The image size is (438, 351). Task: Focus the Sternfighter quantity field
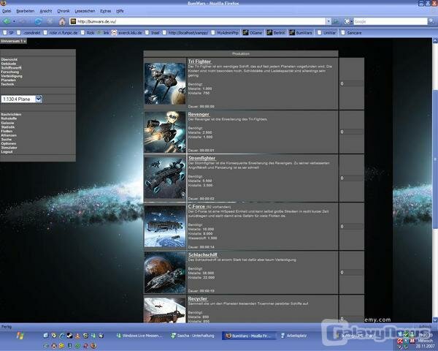351,178
